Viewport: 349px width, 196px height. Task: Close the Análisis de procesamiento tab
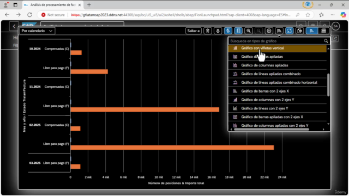tap(80, 5)
